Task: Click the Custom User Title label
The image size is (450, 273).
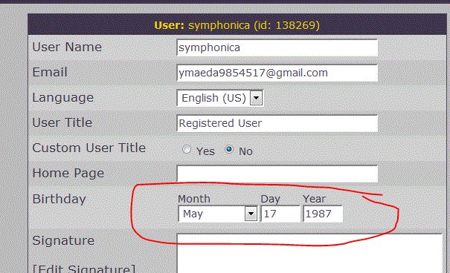Action: coord(89,148)
